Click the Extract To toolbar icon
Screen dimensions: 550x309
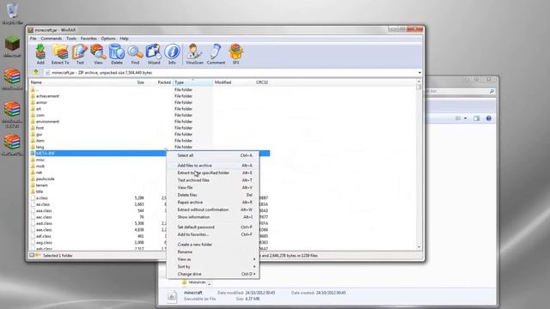click(60, 54)
